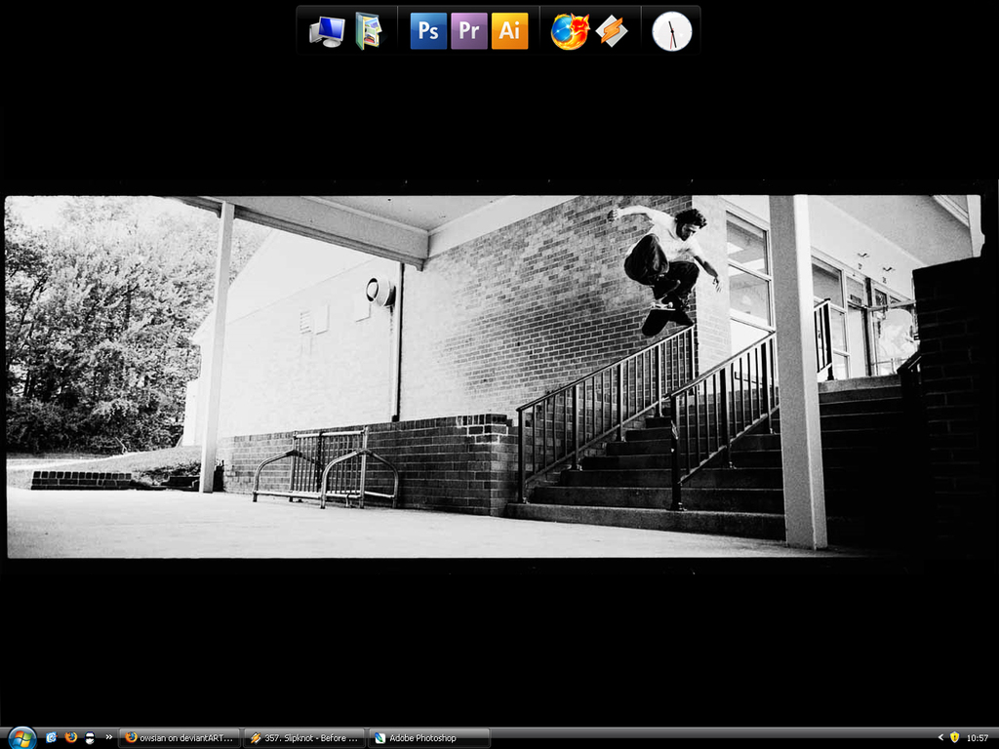The image size is (999, 749).
Task: Click the skateboarder on the desktop wallpaper
Action: pyautogui.click(x=668, y=254)
